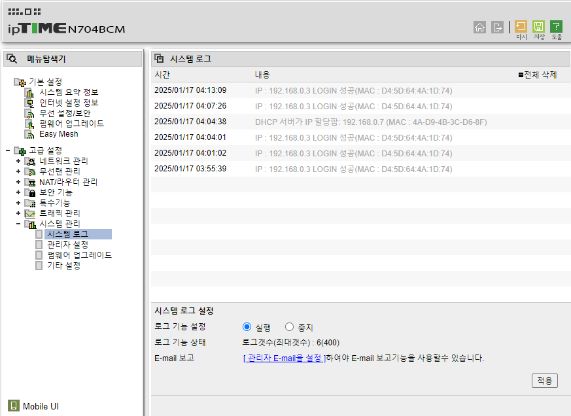The width and height of the screenshot is (571, 416).
Task: Collapse the 고급 설정 tree node
Action: 8,150
